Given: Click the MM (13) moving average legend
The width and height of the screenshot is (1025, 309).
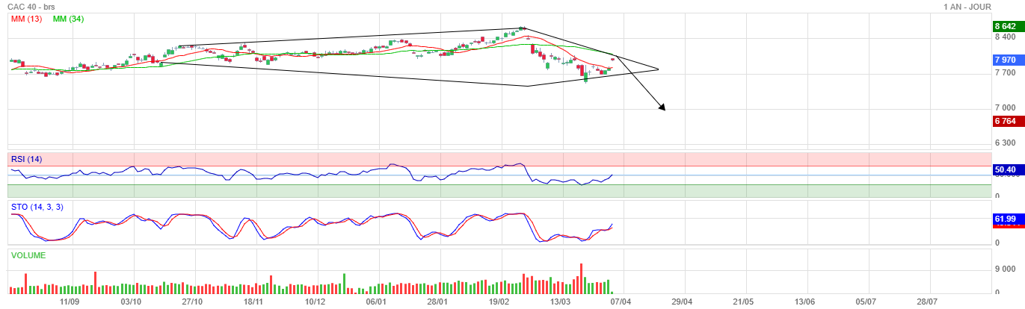Looking at the screenshot, I should pos(25,19).
